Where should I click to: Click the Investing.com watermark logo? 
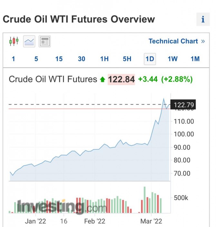tap(62, 207)
